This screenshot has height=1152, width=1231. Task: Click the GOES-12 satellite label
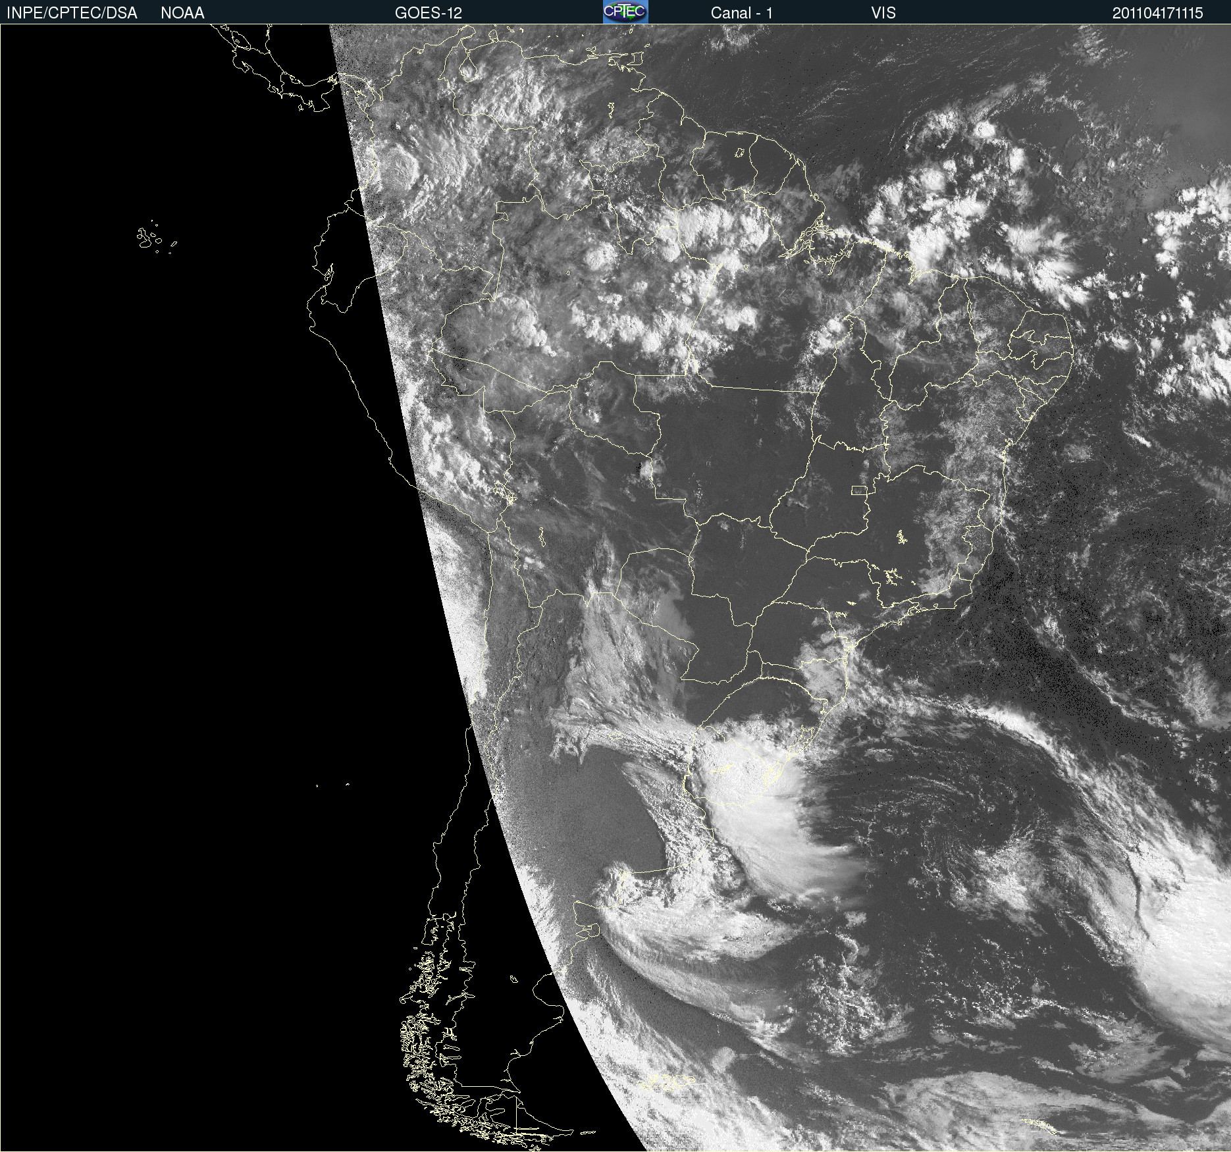pos(429,13)
